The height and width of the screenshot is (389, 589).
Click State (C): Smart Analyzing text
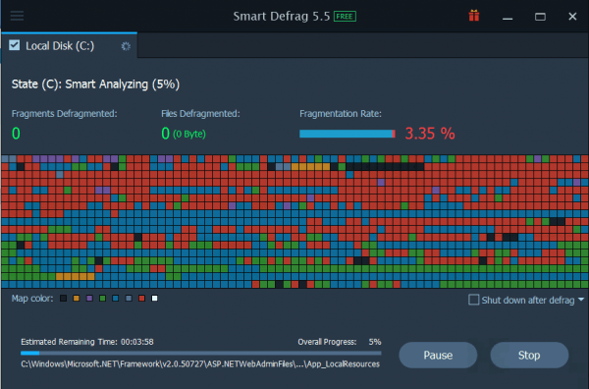95,83
